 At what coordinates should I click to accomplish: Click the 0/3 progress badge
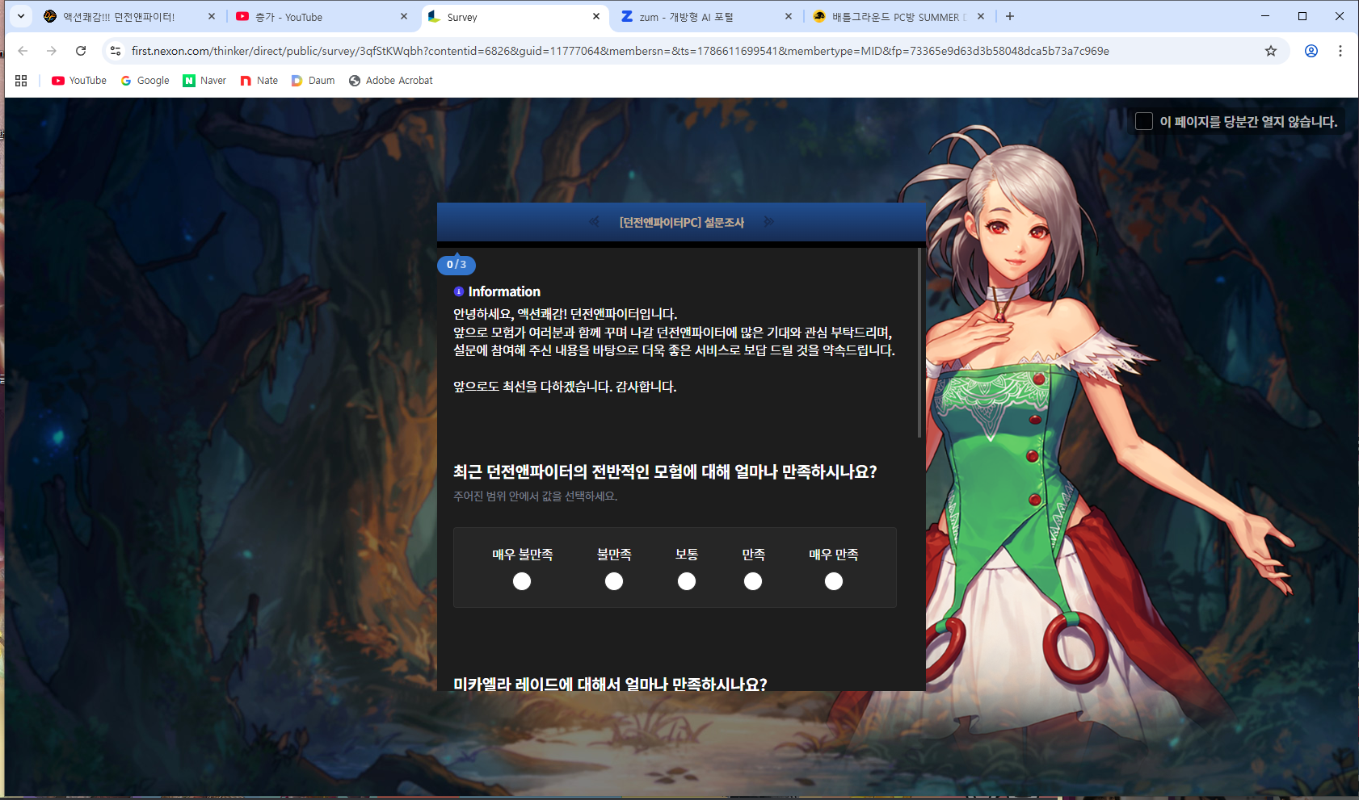click(x=457, y=265)
